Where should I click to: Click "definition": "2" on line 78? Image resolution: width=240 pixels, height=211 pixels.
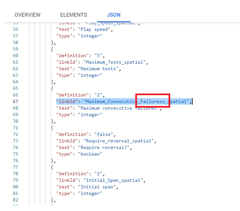80,174
